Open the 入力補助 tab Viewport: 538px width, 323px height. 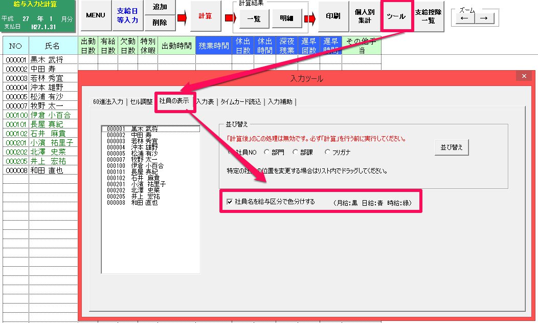coord(280,101)
